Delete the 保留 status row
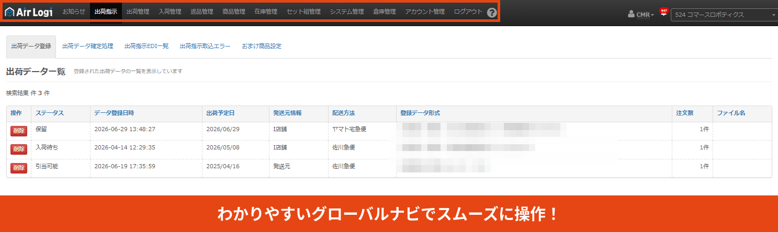 [19, 131]
